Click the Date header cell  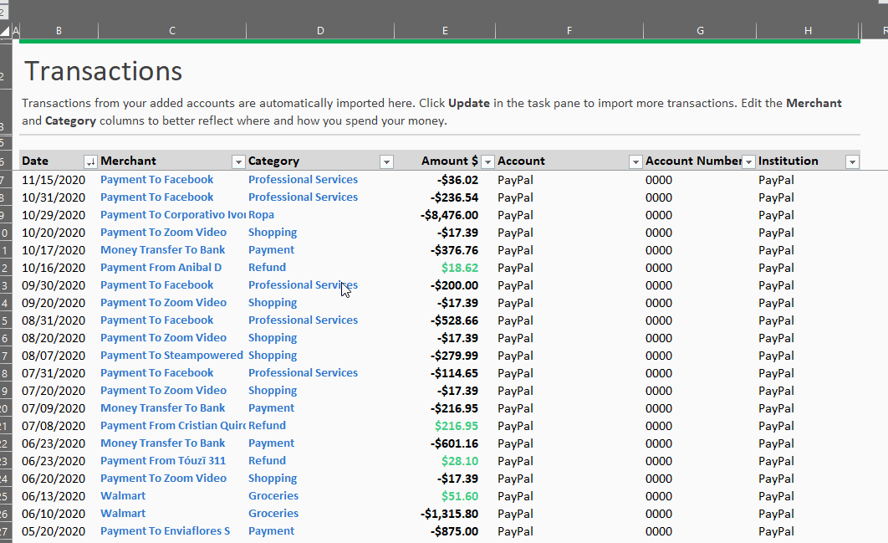(35, 161)
